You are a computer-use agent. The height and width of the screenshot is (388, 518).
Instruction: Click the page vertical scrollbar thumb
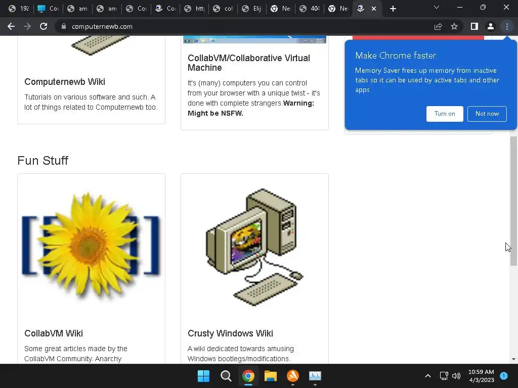[513, 201]
